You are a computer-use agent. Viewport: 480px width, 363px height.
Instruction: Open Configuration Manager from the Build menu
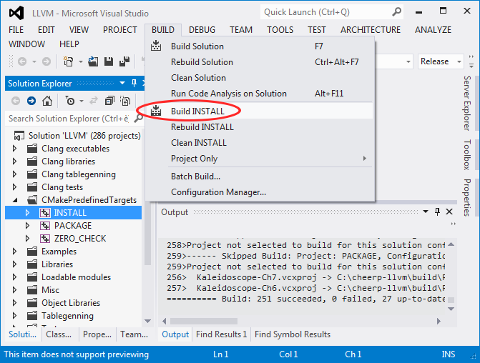click(x=218, y=192)
